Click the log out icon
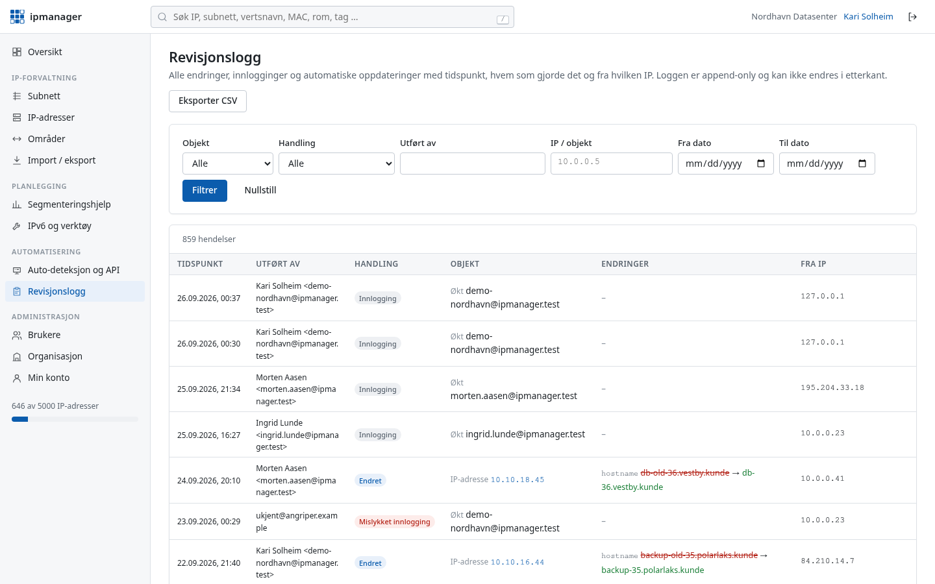The width and height of the screenshot is (935, 584). [x=912, y=17]
